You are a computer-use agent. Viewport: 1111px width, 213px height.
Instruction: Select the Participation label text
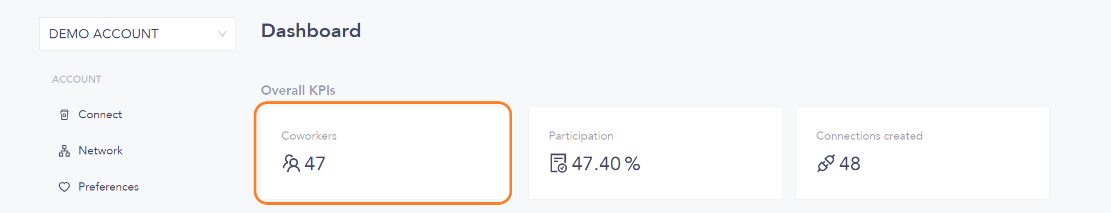coord(581,136)
